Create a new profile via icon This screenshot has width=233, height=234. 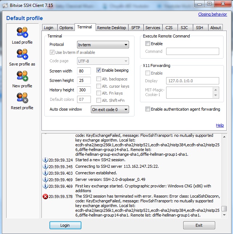coord(23,76)
